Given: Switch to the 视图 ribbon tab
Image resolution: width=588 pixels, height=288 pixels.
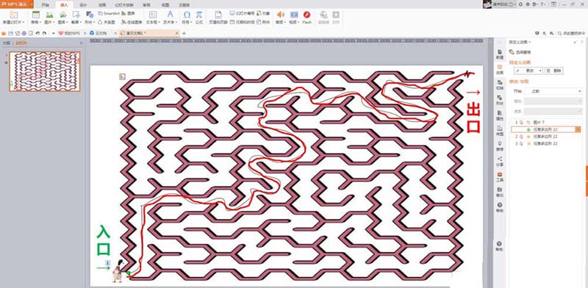Looking at the screenshot, I should click(x=165, y=5).
